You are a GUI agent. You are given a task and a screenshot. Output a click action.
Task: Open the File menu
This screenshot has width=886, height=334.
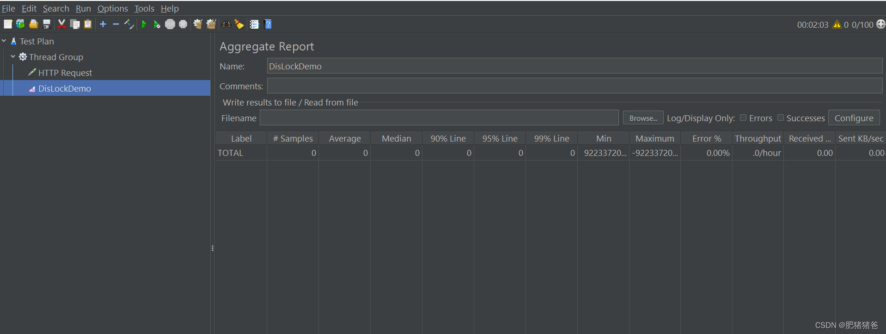[8, 9]
